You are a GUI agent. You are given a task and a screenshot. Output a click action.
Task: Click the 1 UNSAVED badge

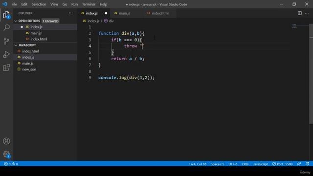[51, 21]
